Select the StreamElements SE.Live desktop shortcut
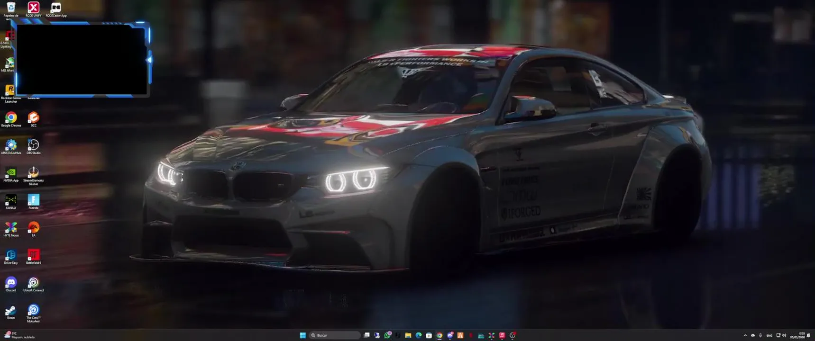This screenshot has width=815, height=341. [x=33, y=175]
